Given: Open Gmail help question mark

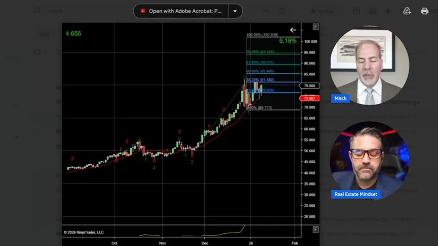Looking at the screenshot, I should coord(356,11).
